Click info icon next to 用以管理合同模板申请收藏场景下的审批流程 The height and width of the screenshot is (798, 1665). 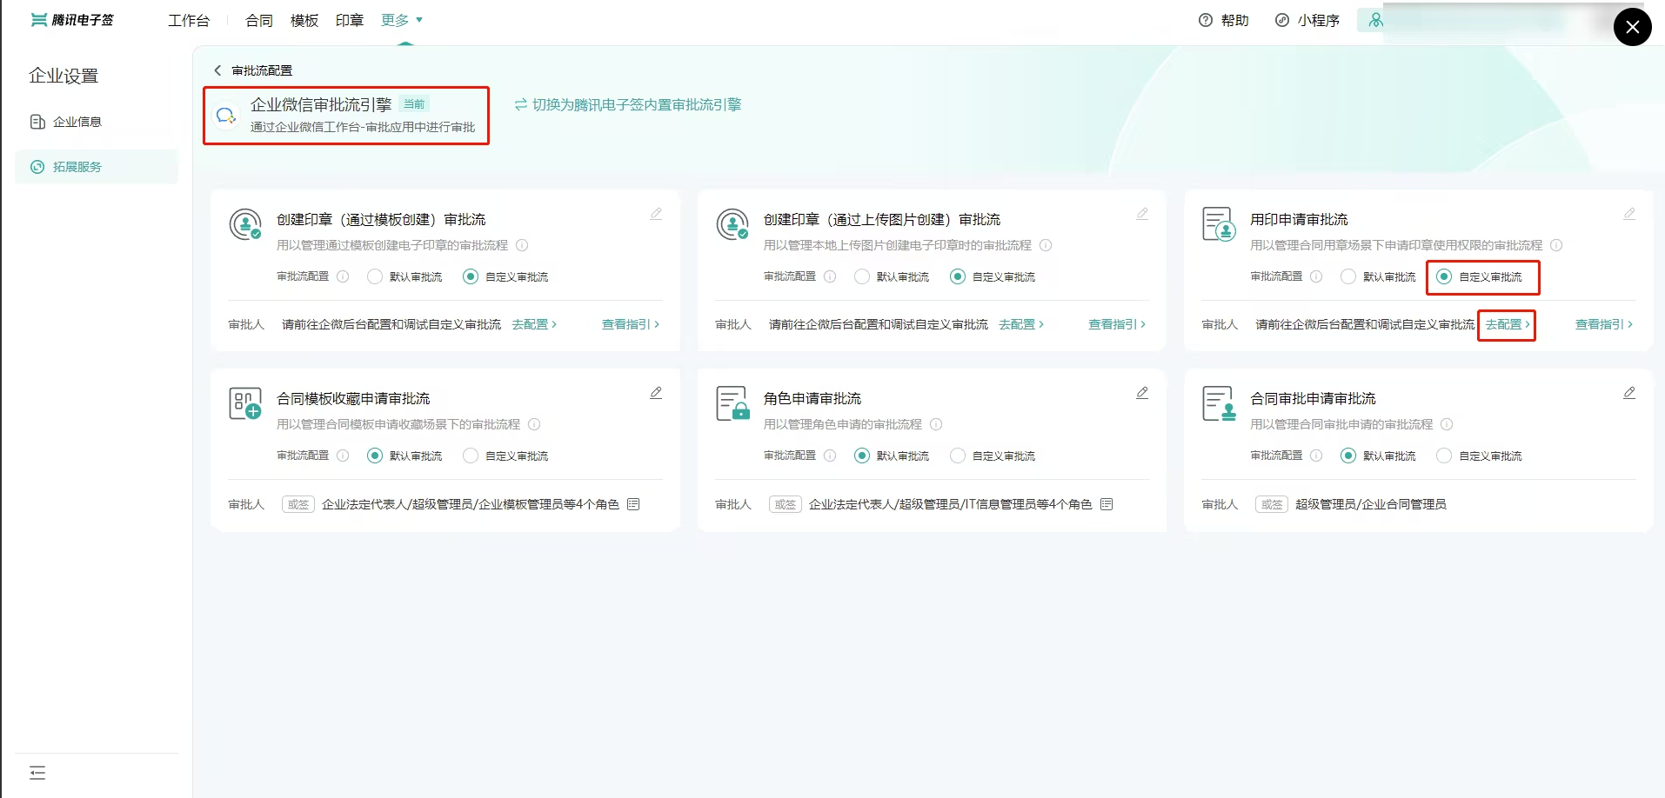click(534, 424)
